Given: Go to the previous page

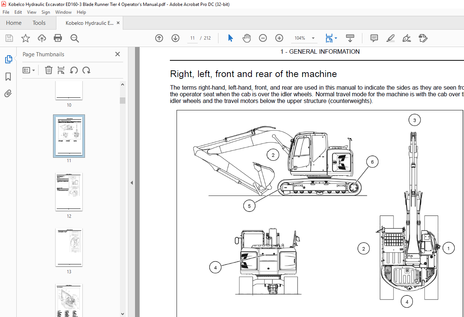Looking at the screenshot, I should coord(159,38).
